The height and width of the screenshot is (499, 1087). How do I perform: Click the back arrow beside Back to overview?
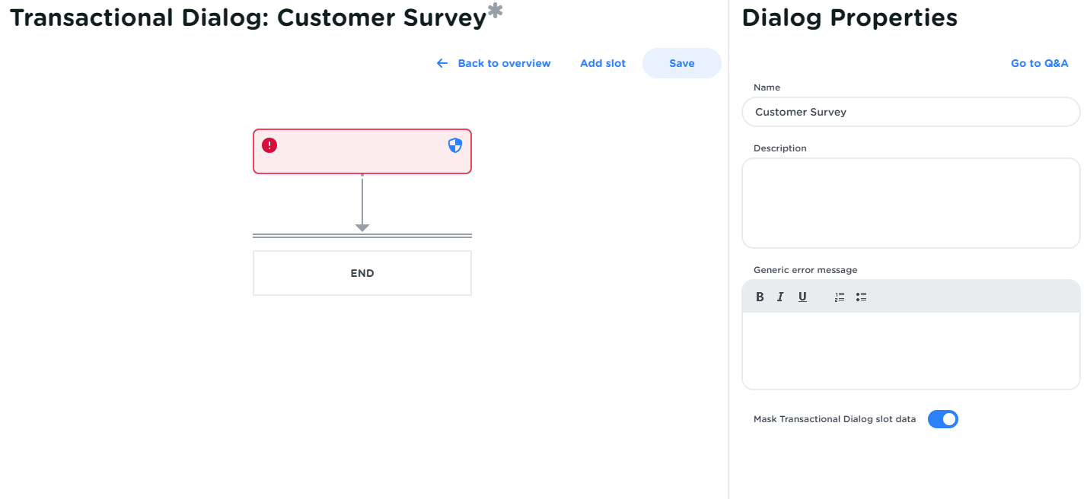click(442, 63)
